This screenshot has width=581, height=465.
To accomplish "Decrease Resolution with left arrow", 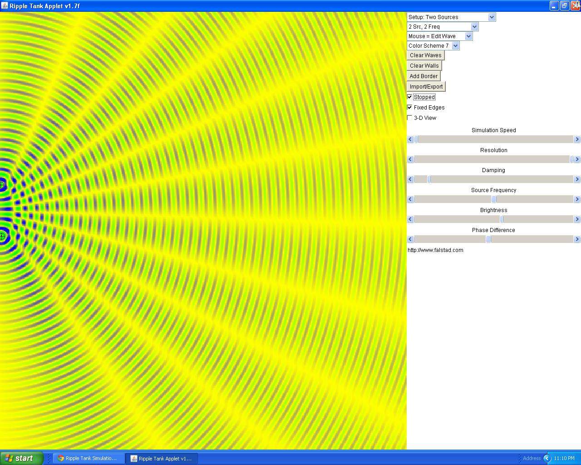I will [410, 159].
